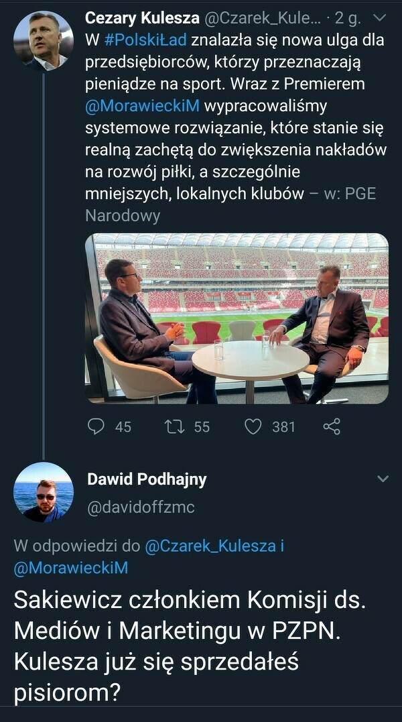This screenshot has height=722, width=402.
Task: Open Cezary Kulesza's profile avatar
Action: (44, 41)
